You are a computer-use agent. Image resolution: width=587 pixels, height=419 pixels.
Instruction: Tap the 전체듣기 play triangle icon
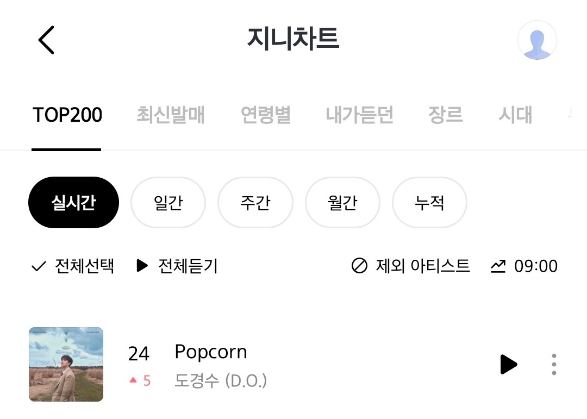tap(142, 266)
